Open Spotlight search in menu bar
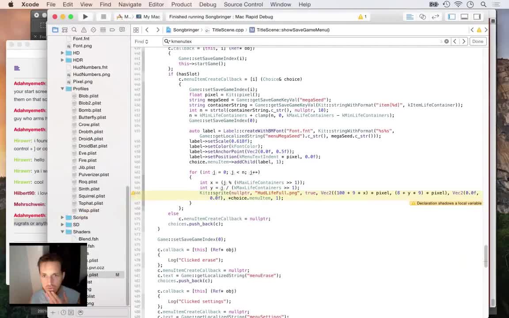The width and height of the screenshot is (509, 318). tap(483, 4)
